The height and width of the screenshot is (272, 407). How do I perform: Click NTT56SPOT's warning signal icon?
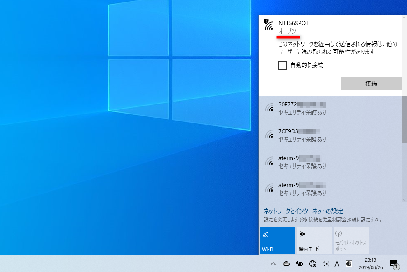pyautogui.click(x=268, y=26)
